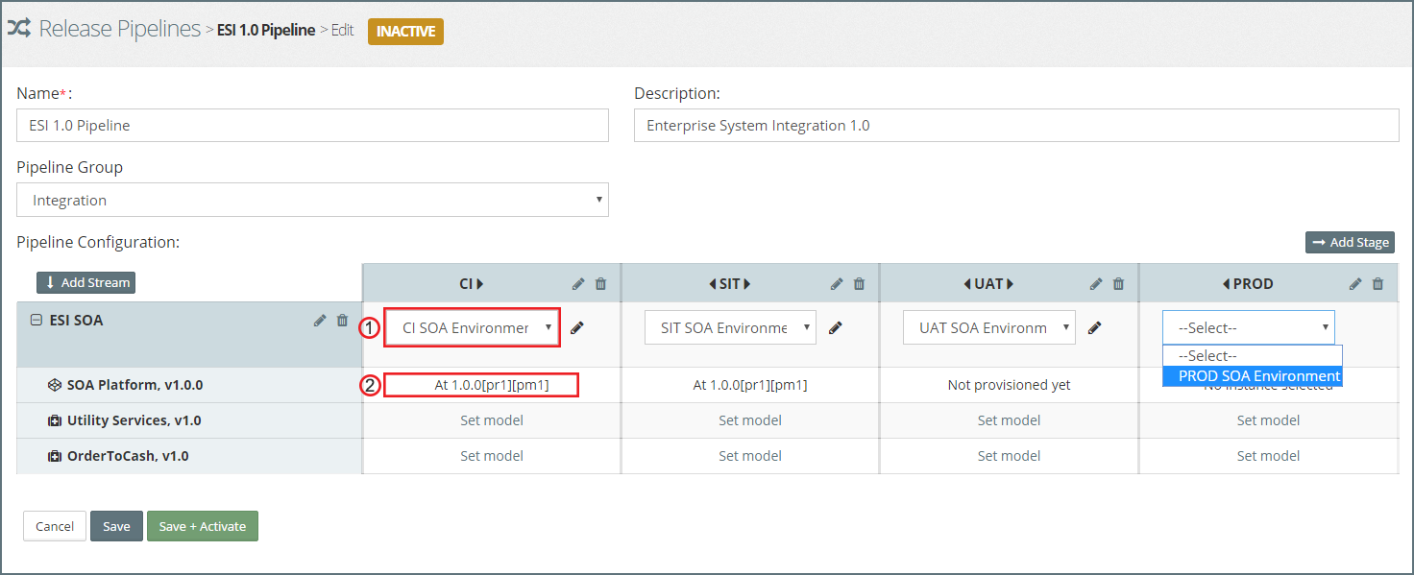Viewport: 1414px width, 575px height.
Task: Edit the PROD stage header
Action: click(1354, 284)
